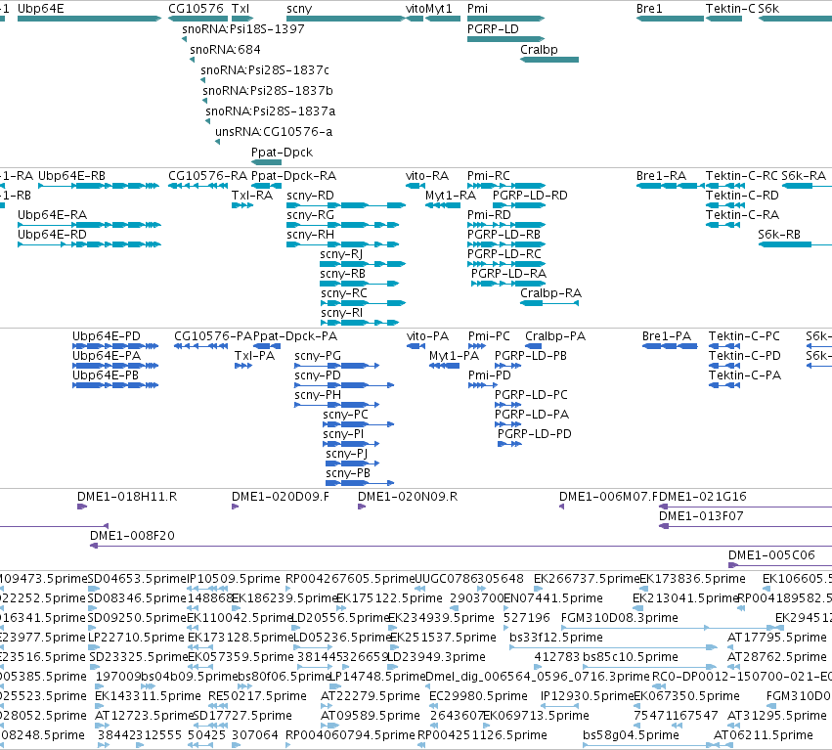Click the snoRNA:Psi28S-1837c label
This screenshot has height=750, width=832.
(265, 70)
